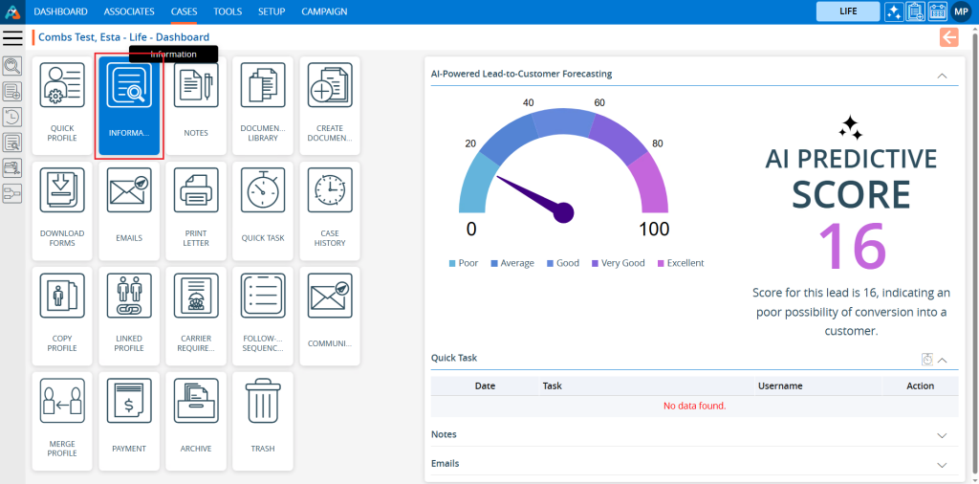Open the Print Letter tile
The width and height of the screenshot is (979, 484).
pyautogui.click(x=196, y=210)
